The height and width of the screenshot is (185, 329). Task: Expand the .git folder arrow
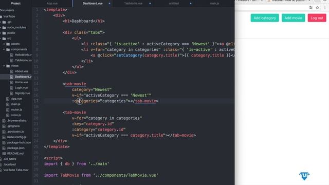[x=1, y=22]
